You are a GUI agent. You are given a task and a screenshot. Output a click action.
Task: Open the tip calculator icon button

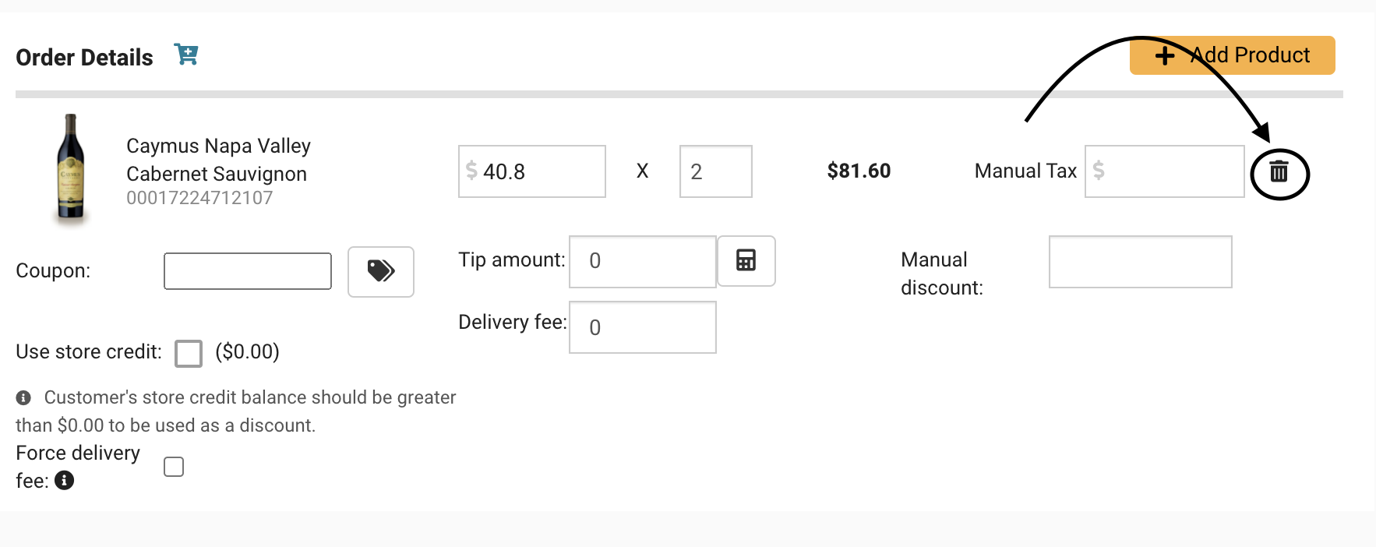(746, 260)
